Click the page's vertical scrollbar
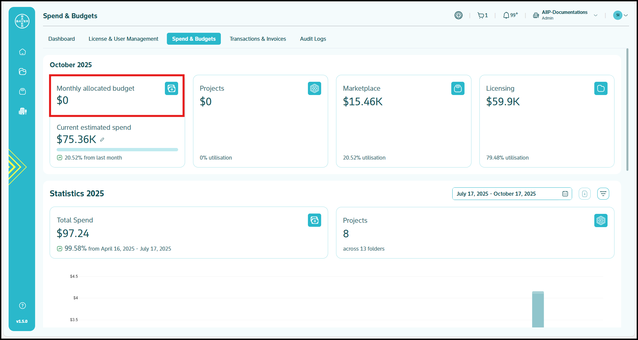638x340 pixels. pyautogui.click(x=627, y=109)
